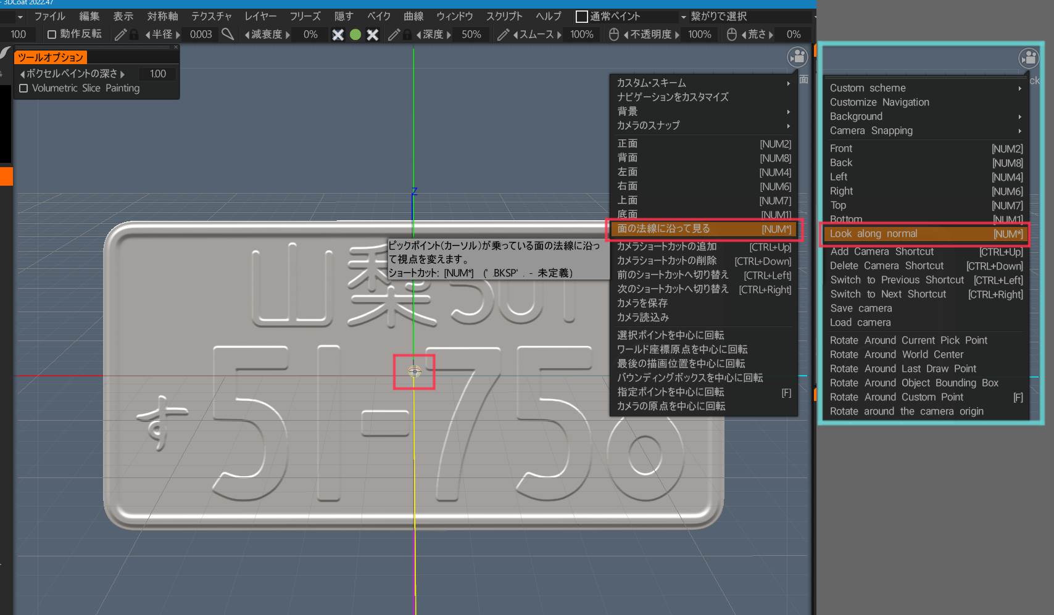Click the X icon right of the green circle
The height and width of the screenshot is (615, 1054).
pyautogui.click(x=373, y=35)
